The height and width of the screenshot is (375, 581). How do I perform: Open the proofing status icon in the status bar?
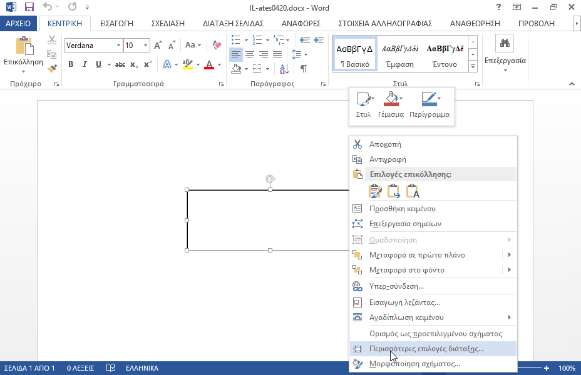tap(110, 368)
